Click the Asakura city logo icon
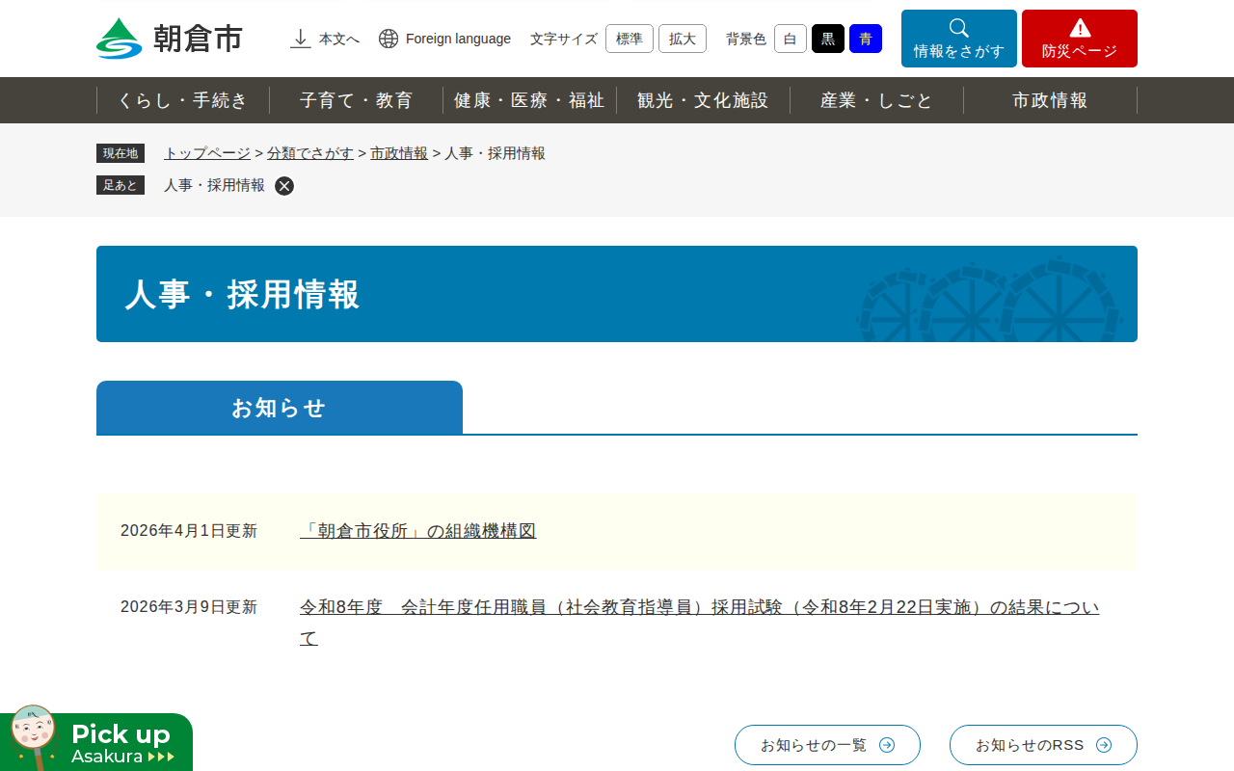1234x771 pixels. coord(119,39)
